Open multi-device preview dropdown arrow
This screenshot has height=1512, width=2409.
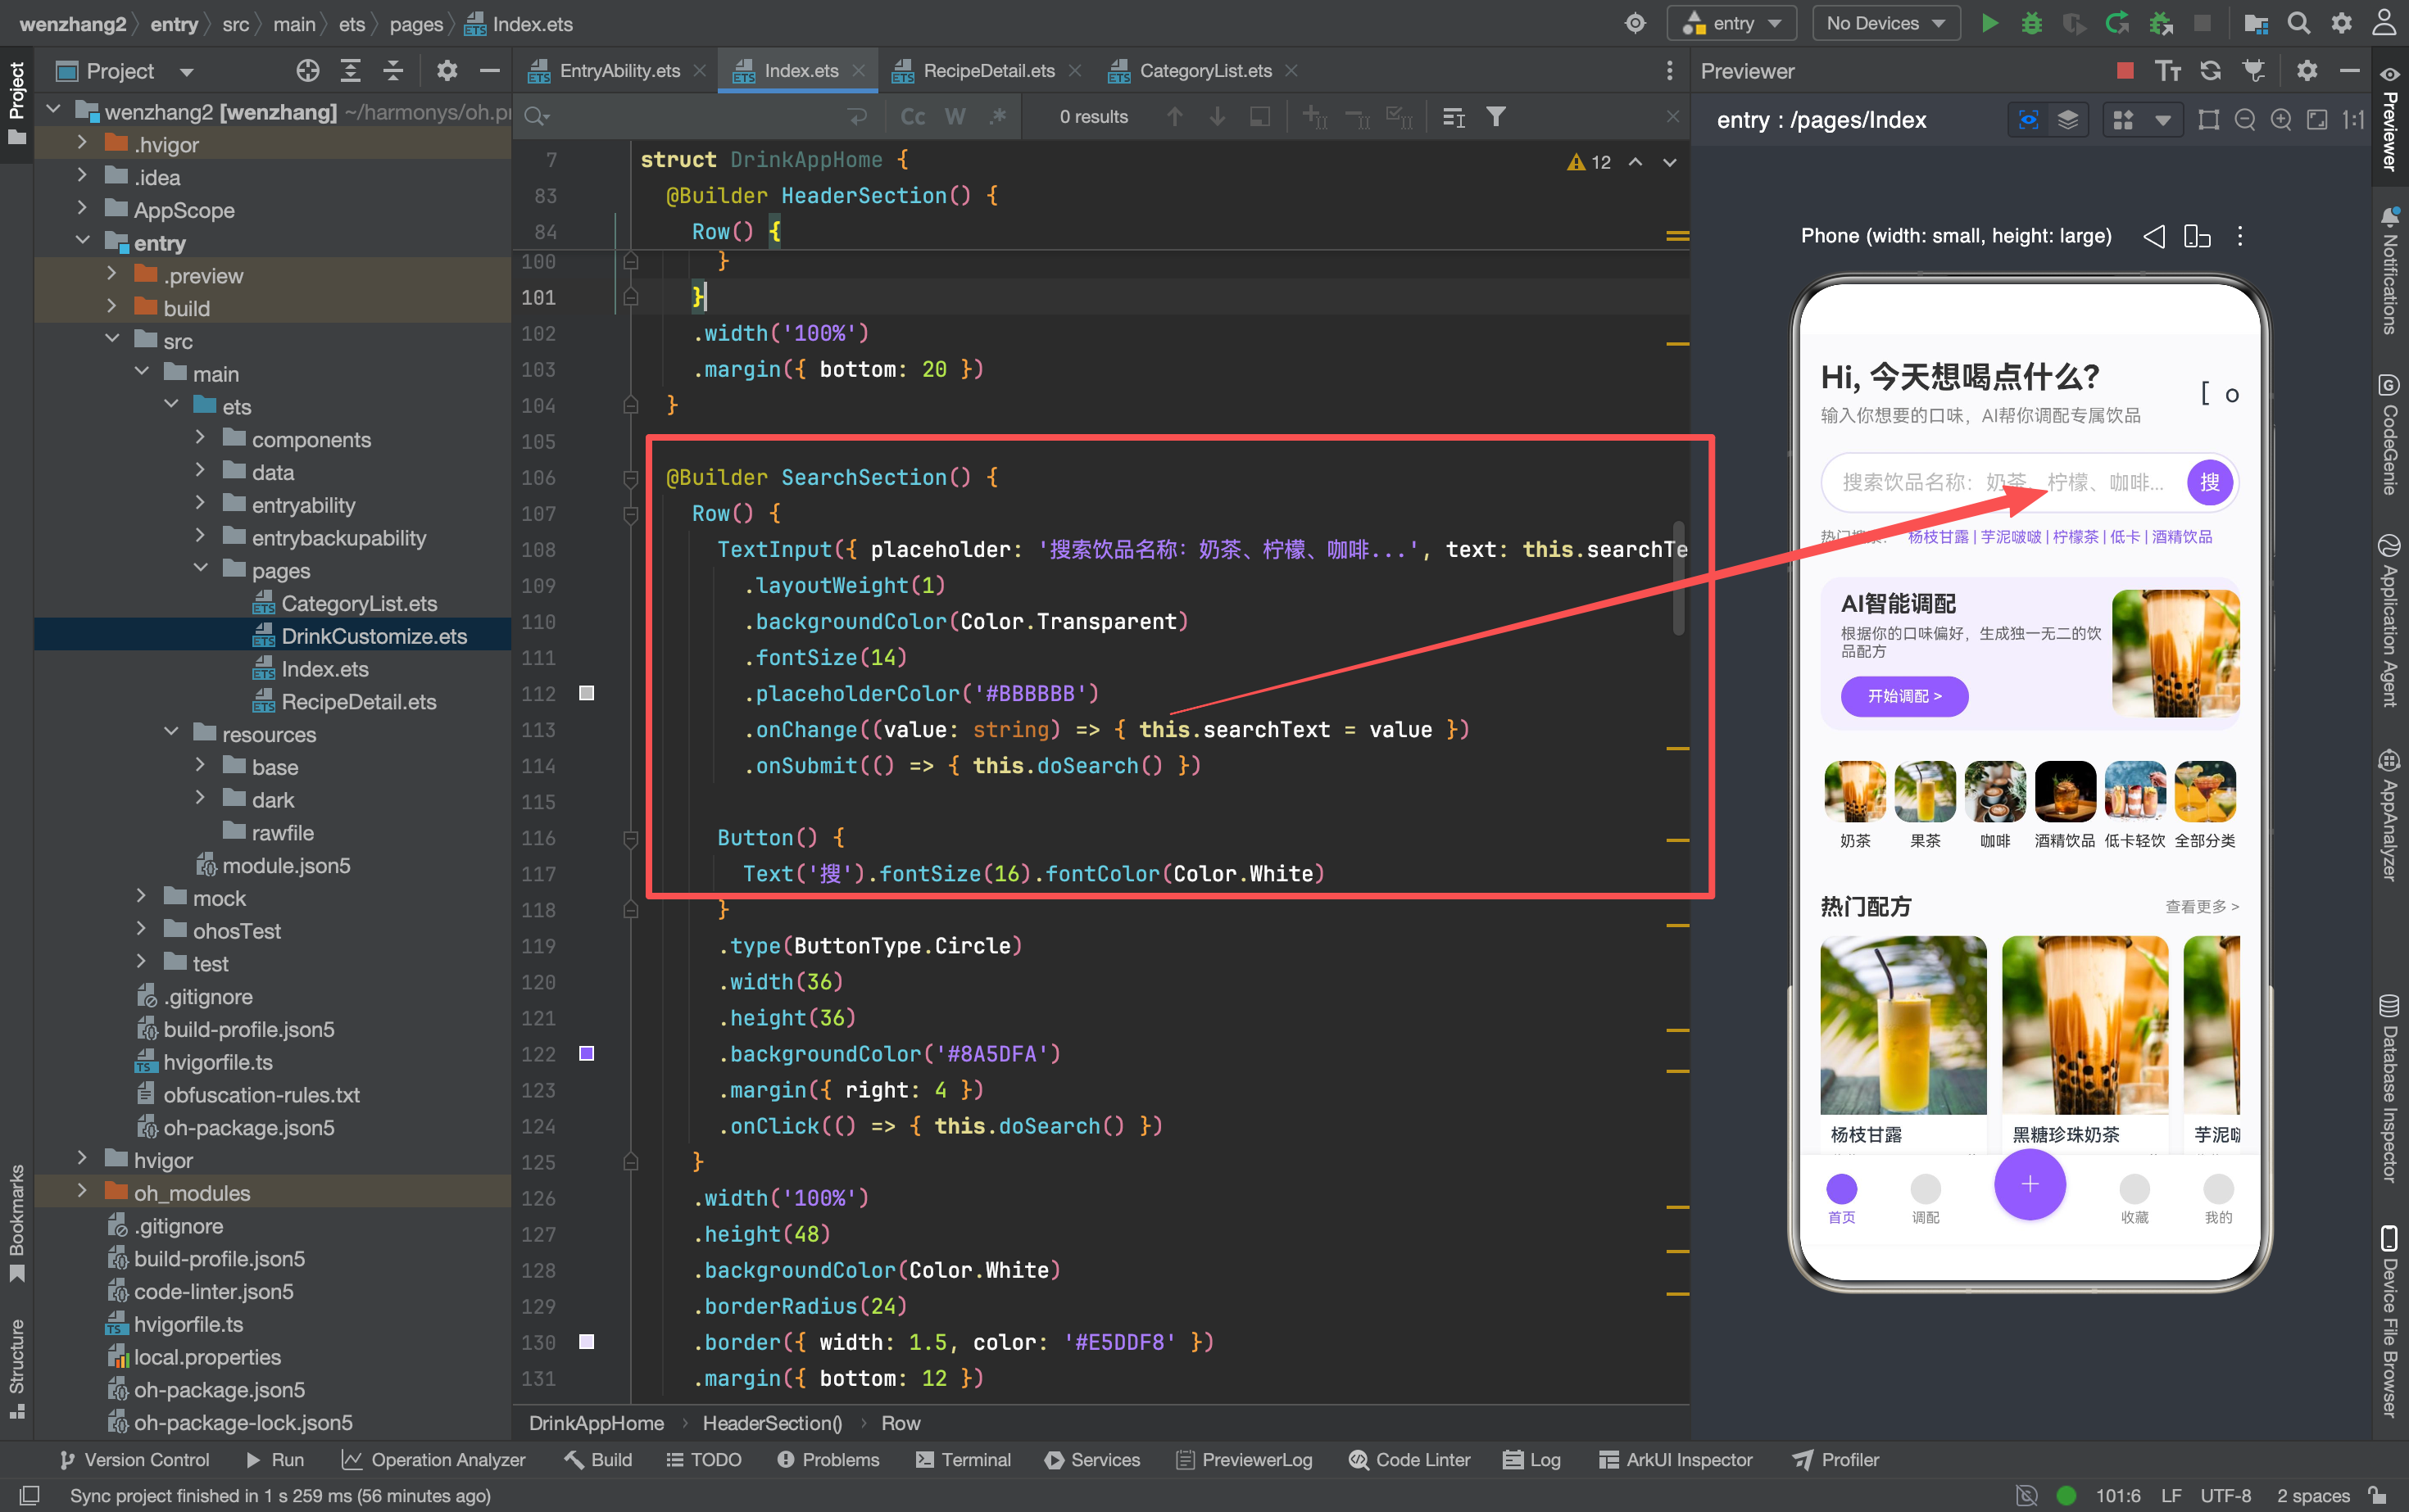(x=2163, y=120)
